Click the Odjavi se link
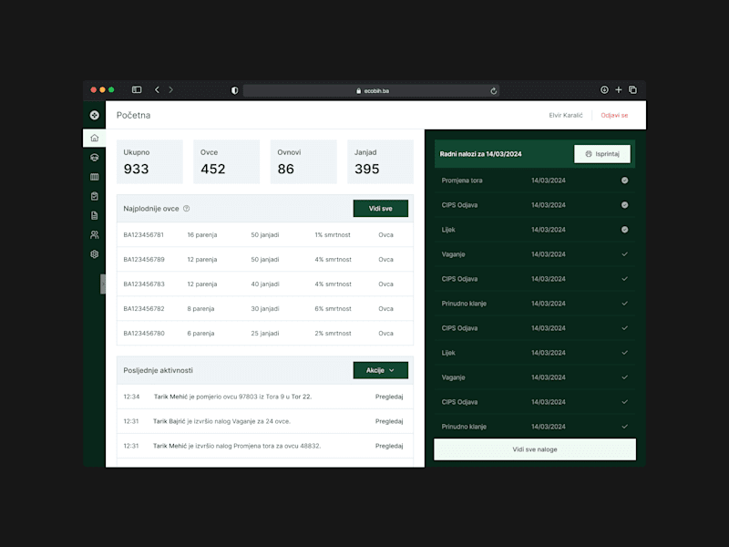 pyautogui.click(x=614, y=116)
